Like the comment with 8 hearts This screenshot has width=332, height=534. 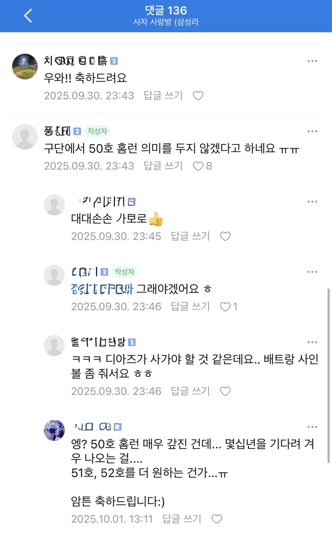point(198,166)
